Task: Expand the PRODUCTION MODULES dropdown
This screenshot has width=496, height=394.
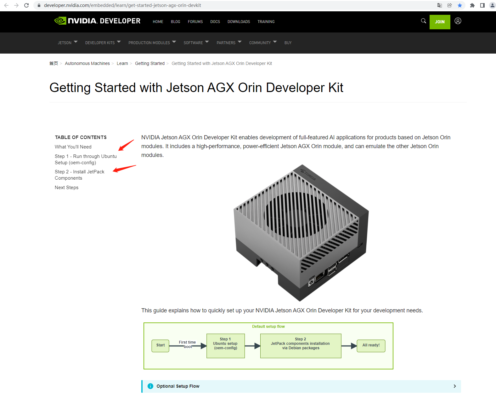Action: [152, 43]
